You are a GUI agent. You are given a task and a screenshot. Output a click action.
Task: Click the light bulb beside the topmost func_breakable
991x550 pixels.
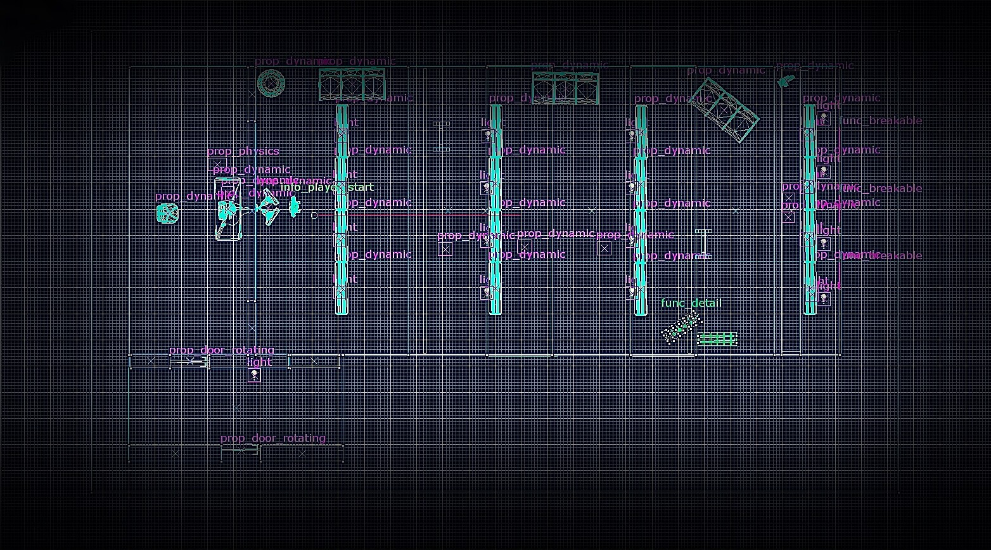click(x=824, y=118)
